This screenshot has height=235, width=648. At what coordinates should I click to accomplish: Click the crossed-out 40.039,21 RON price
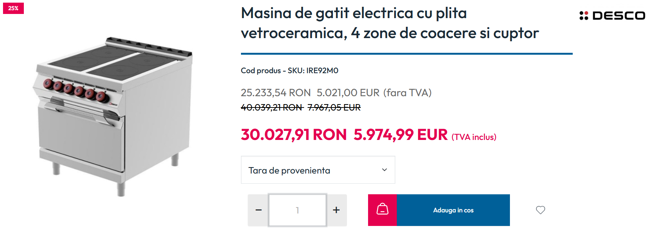pos(272,108)
